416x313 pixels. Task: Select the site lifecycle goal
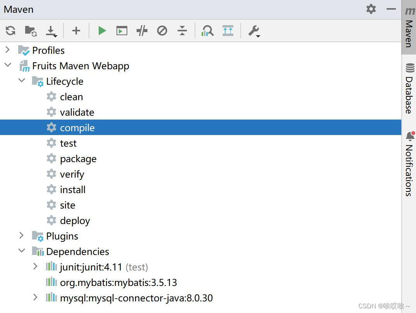pos(68,205)
